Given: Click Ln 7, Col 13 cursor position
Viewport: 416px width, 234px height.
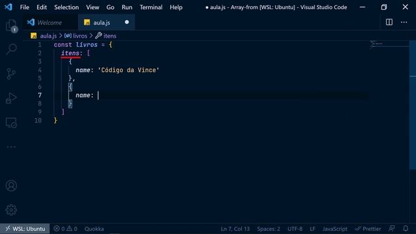Looking at the screenshot, I should coord(235,229).
